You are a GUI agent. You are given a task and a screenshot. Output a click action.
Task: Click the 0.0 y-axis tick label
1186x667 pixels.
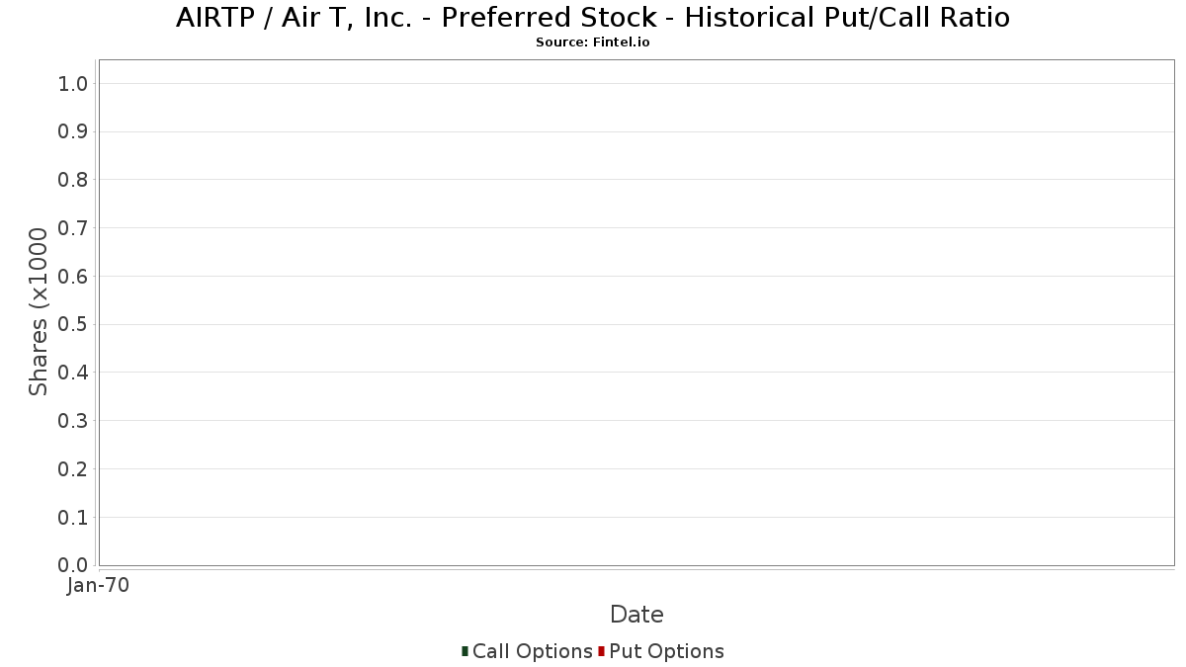[73, 565]
